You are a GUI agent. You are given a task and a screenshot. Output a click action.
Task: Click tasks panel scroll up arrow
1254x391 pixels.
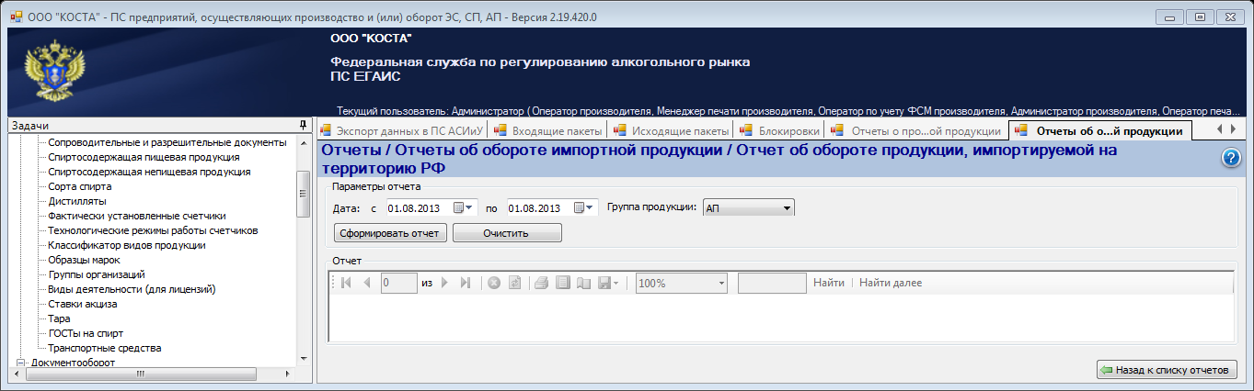(303, 141)
